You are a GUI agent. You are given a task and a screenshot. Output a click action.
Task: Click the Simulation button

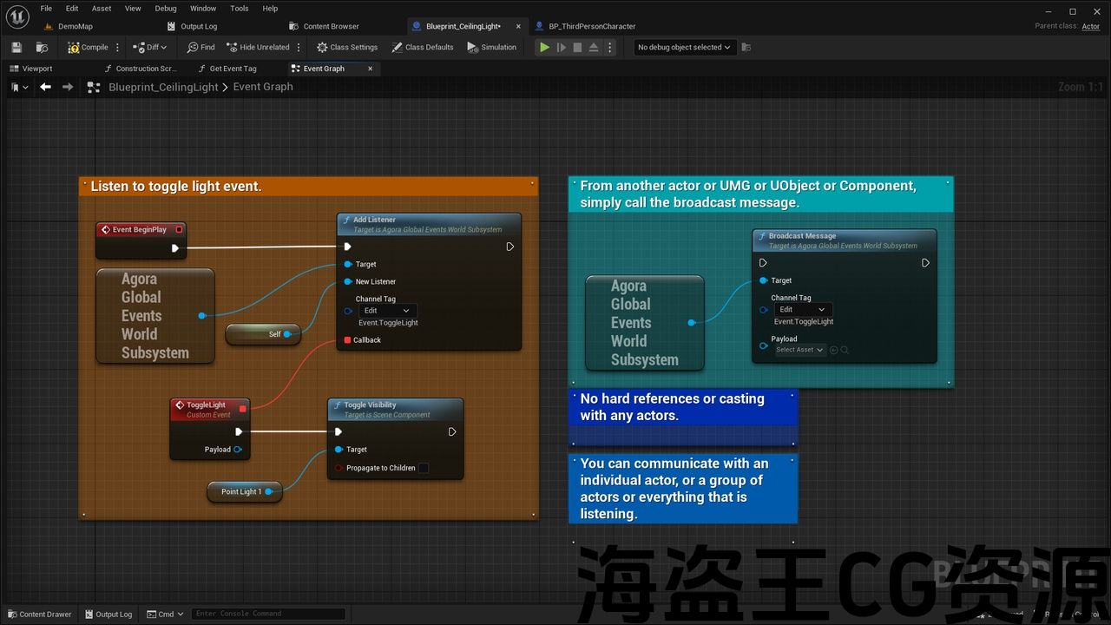(x=492, y=47)
